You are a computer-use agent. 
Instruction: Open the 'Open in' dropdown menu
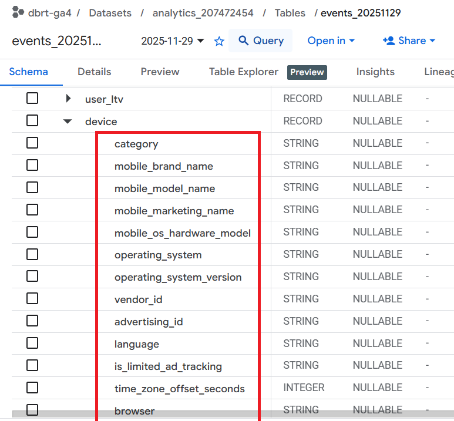331,41
